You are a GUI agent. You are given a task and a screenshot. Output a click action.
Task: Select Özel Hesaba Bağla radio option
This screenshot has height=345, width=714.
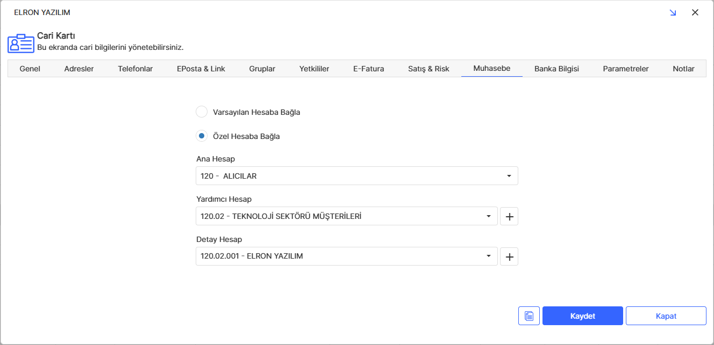pyautogui.click(x=202, y=136)
